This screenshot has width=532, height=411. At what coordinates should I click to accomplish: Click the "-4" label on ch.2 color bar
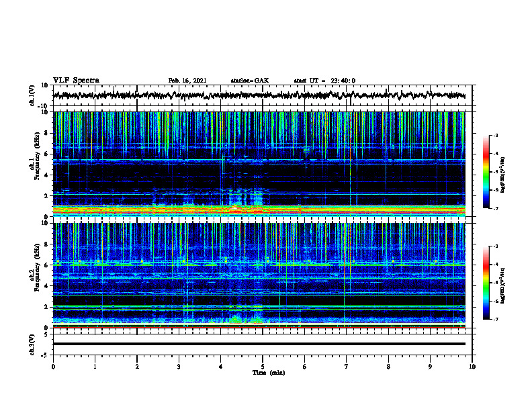[x=495, y=265]
